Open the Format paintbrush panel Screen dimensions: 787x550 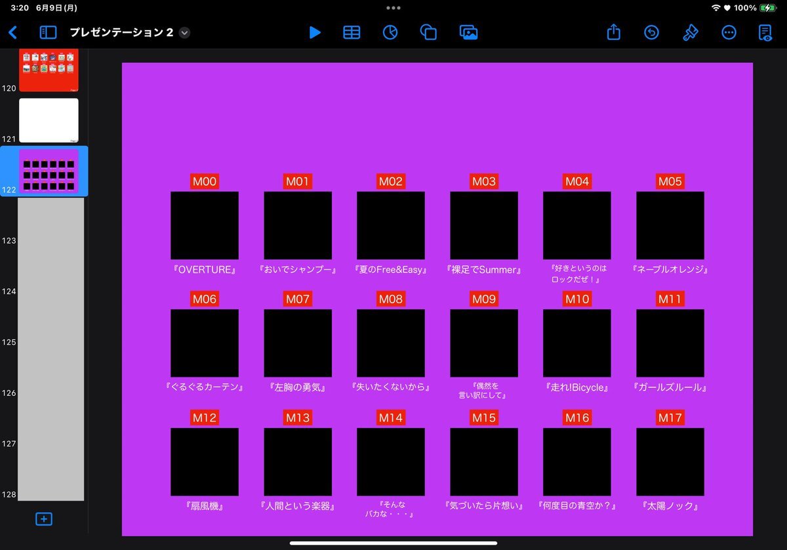[x=690, y=32]
